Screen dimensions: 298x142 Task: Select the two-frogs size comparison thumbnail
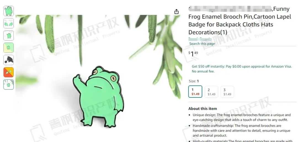[9, 23]
